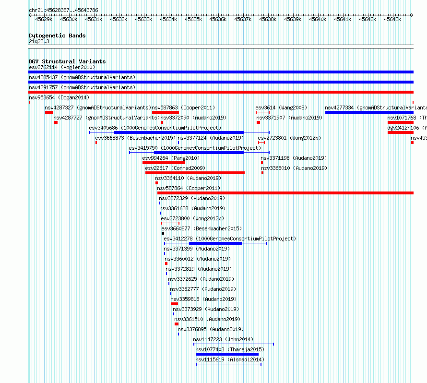Click the chr21:45628387..45643786 coordinates text
The width and height of the screenshot is (427, 383).
coord(63,10)
